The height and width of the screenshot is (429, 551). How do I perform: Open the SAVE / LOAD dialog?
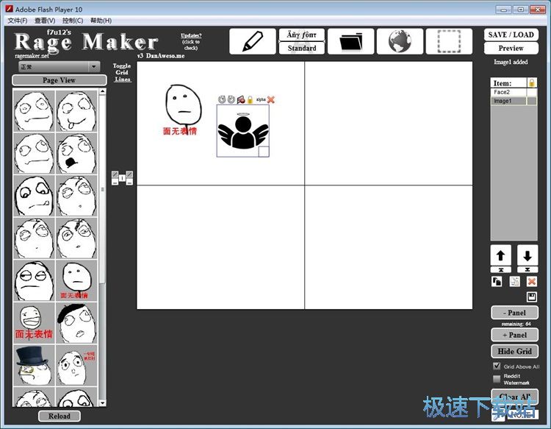click(511, 35)
